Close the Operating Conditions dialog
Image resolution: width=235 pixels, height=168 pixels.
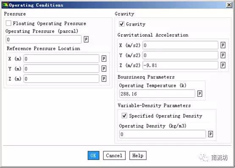pyautogui.click(x=229, y=5)
